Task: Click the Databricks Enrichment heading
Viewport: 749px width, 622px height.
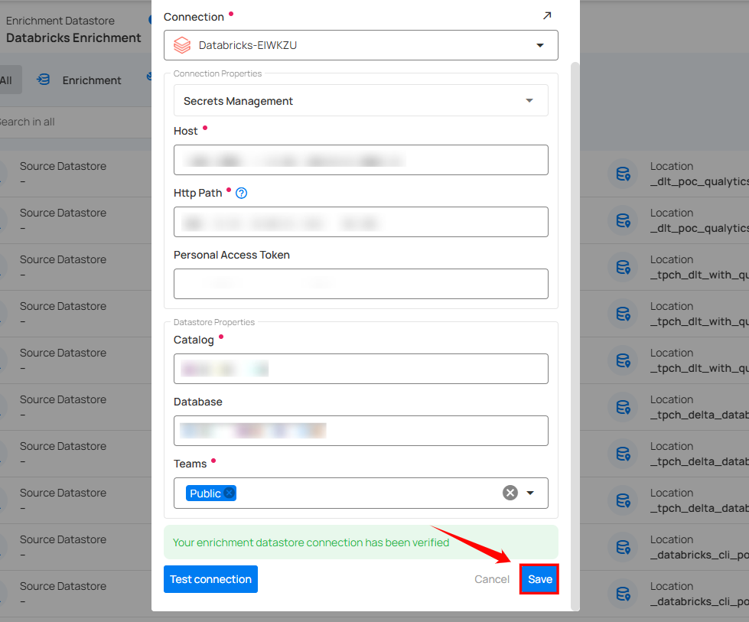Action: coord(73,37)
